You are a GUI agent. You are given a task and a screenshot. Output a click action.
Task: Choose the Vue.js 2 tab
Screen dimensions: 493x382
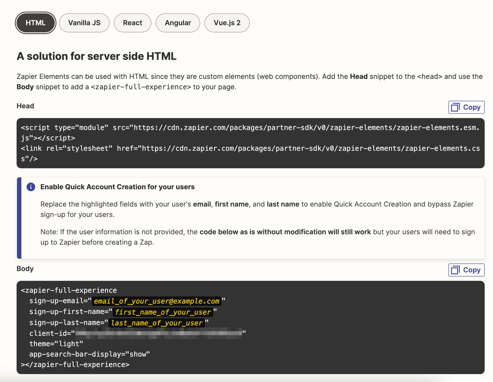(227, 23)
